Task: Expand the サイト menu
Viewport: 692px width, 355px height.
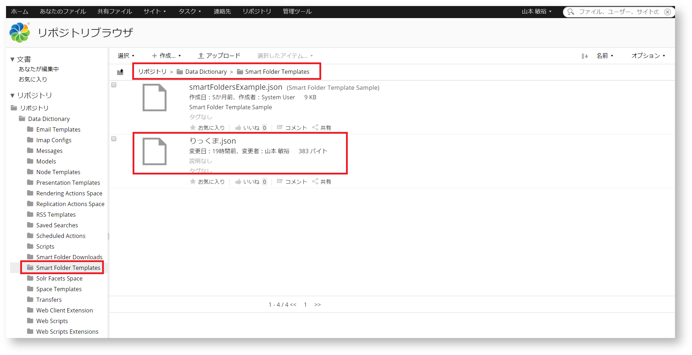Action: (155, 11)
